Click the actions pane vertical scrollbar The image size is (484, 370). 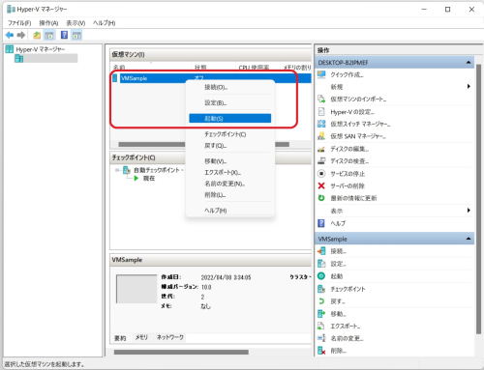(x=478, y=199)
